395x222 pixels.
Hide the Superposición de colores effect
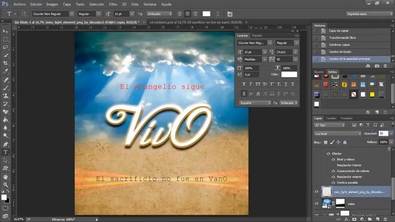[x=333, y=171]
